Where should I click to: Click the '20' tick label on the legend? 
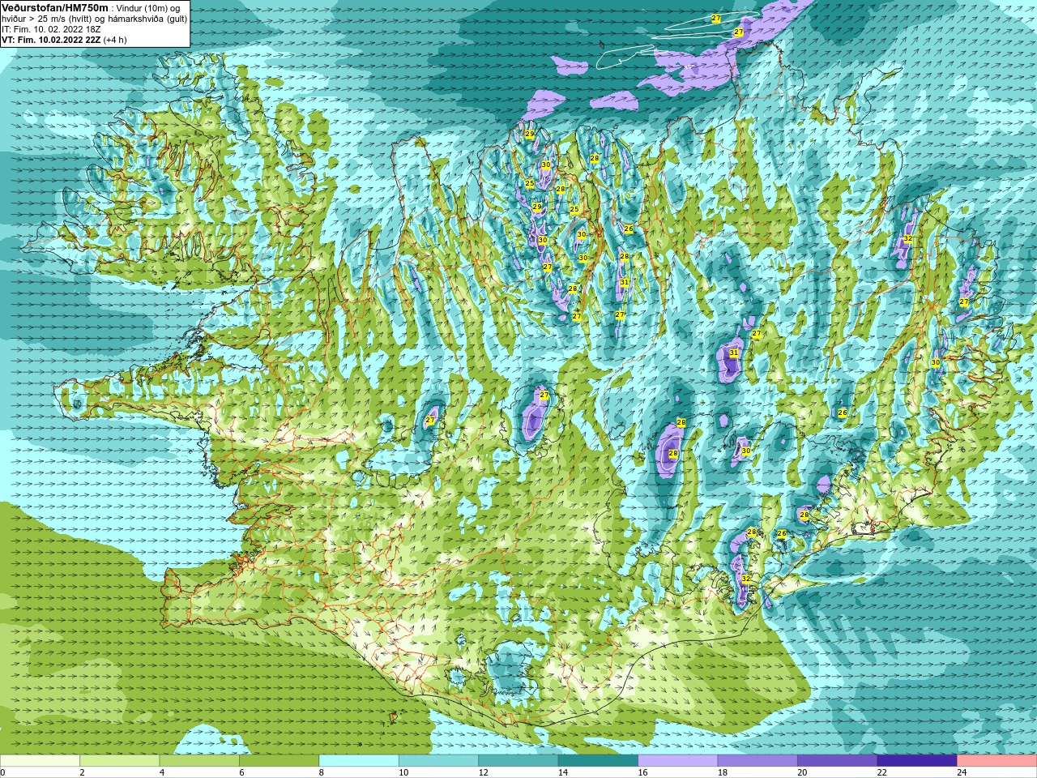(x=802, y=772)
